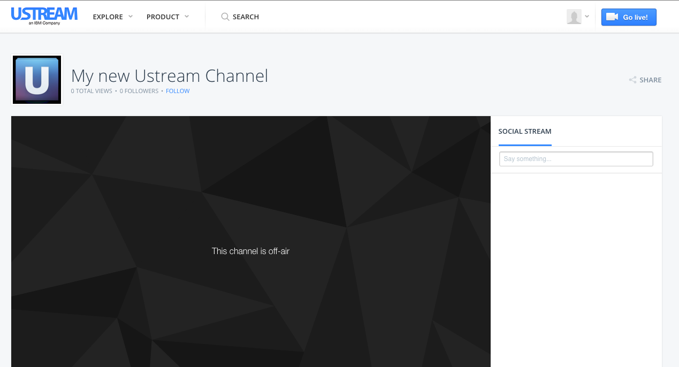This screenshot has width=679, height=367.
Task: Click 'This channel is off-air' text
Action: tap(250, 251)
